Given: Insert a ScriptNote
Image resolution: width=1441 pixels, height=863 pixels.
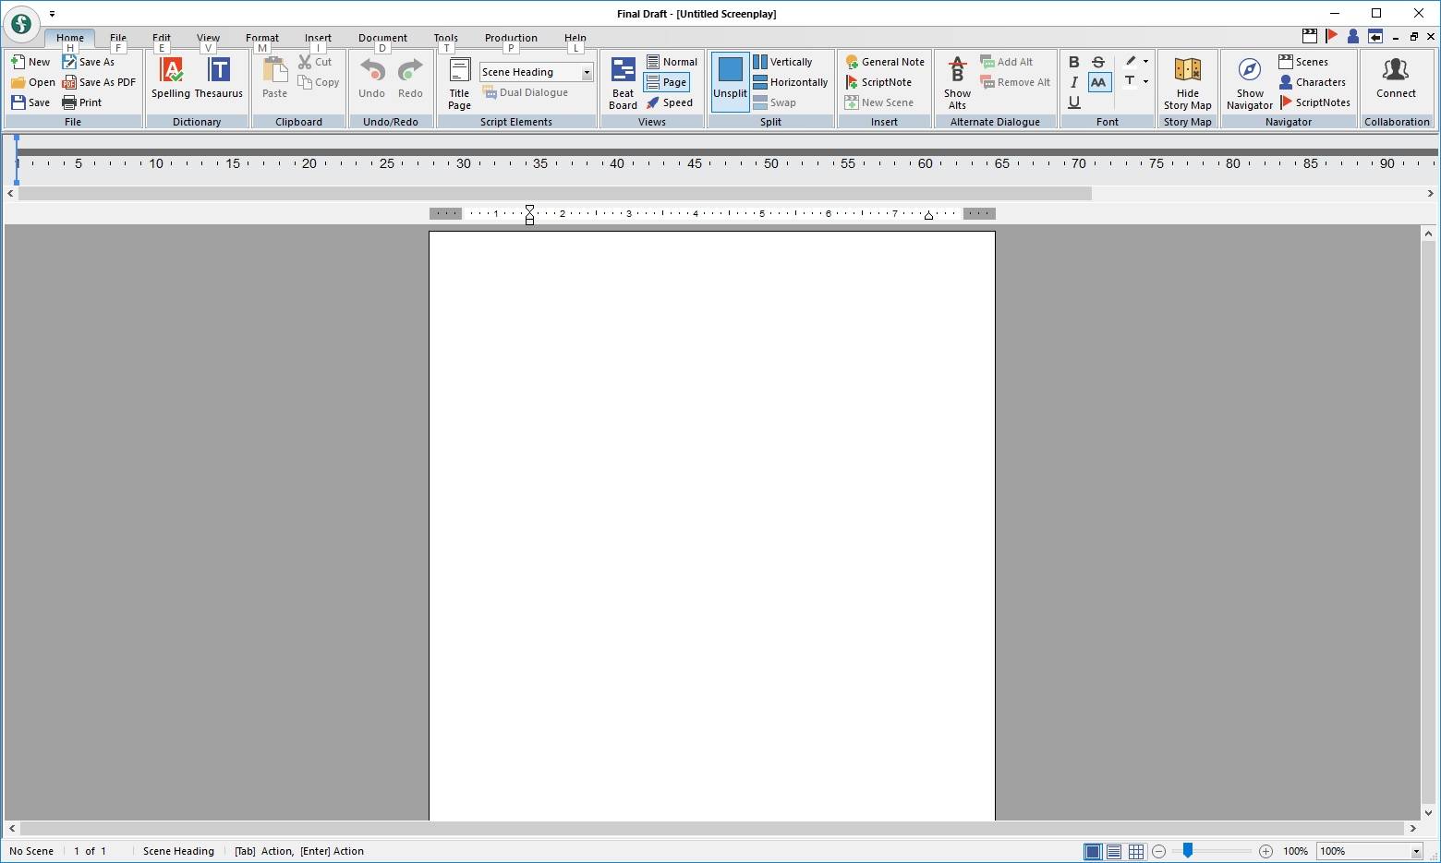Looking at the screenshot, I should (x=878, y=82).
